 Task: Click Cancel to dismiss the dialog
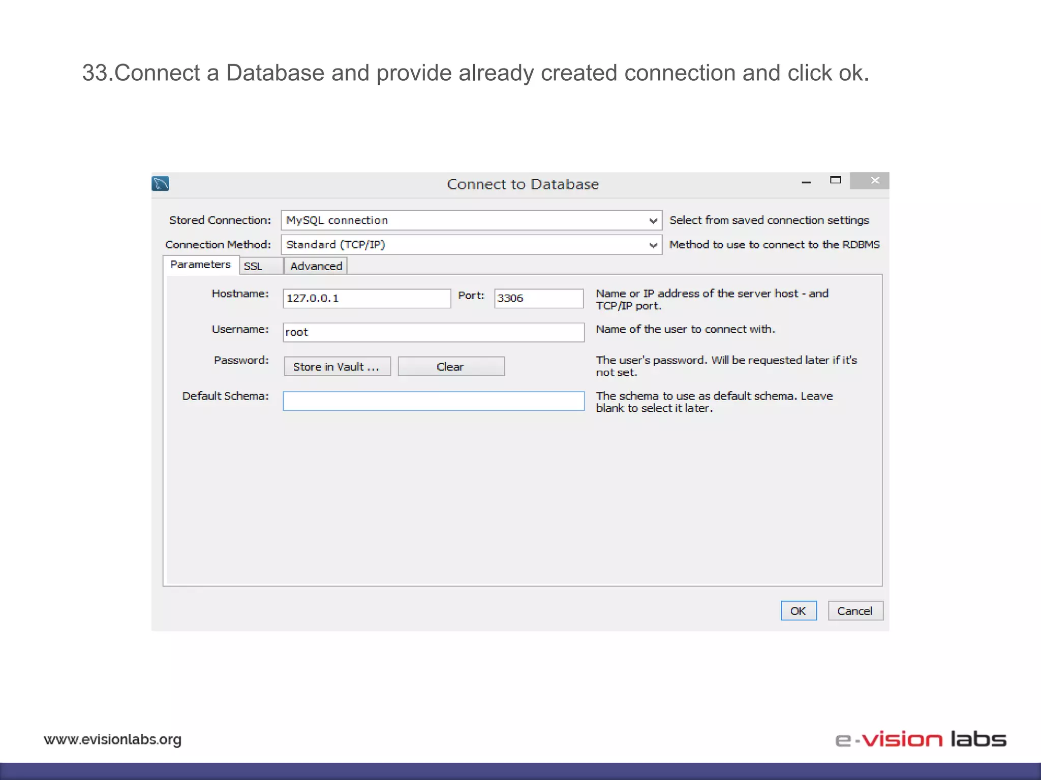click(x=855, y=611)
